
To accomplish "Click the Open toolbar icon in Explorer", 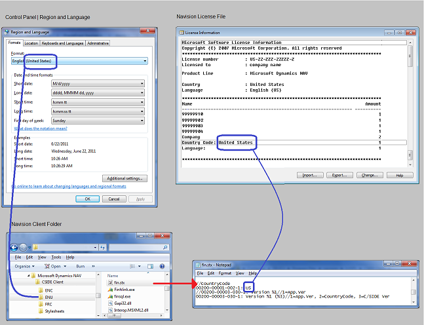I will [47, 266].
